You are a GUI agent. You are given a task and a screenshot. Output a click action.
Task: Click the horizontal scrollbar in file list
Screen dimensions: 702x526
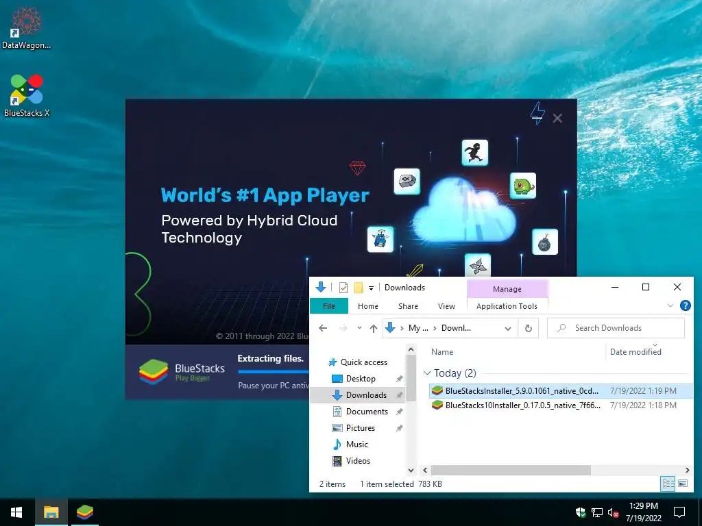coord(510,470)
